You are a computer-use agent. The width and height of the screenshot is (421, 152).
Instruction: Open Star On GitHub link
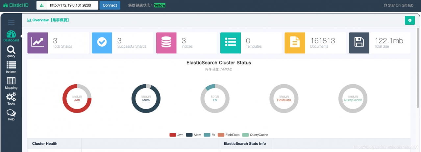click(x=399, y=5)
